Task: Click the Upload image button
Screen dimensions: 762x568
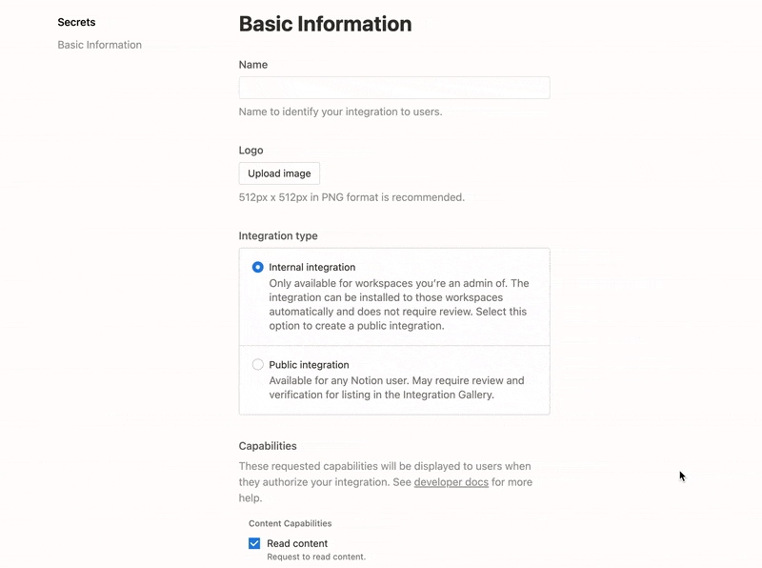Action: point(279,173)
